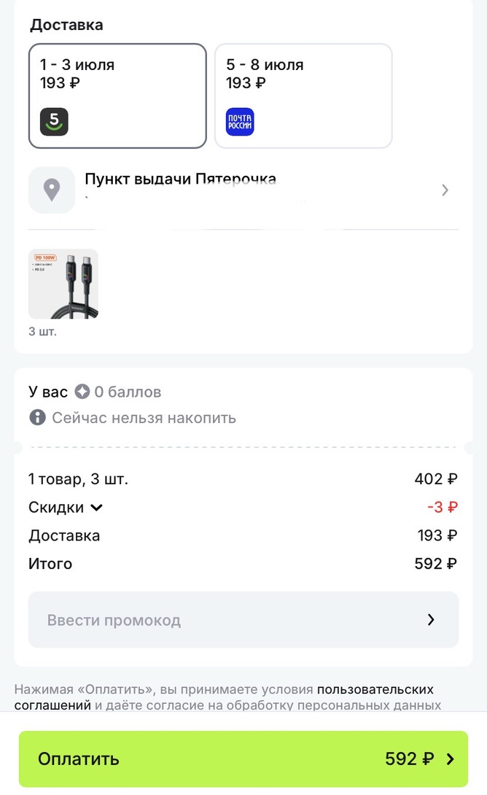The height and width of the screenshot is (795, 487).
Task: Open pickup point selection chevron
Action: coord(445,190)
